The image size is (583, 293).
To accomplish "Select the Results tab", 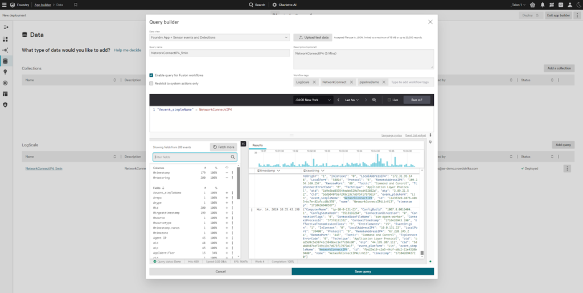I will pyautogui.click(x=257, y=145).
